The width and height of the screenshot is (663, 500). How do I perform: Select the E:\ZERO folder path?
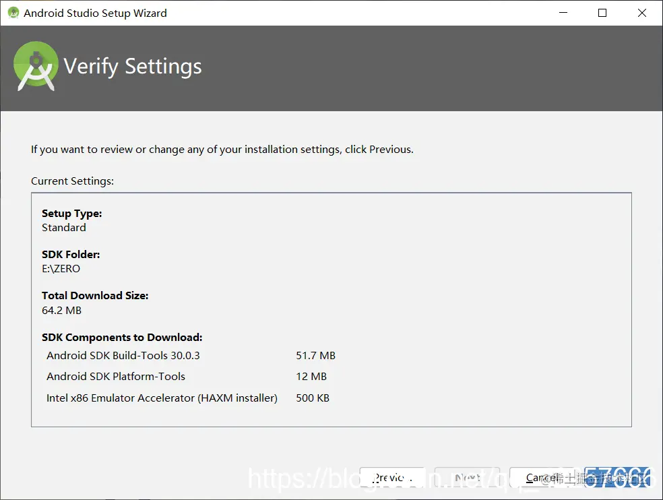[x=61, y=269]
